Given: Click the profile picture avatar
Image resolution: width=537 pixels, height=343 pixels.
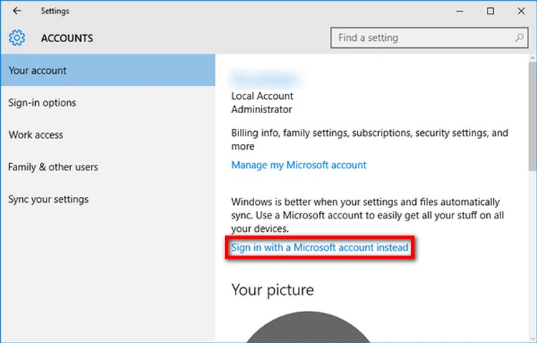Looking at the screenshot, I should click(308, 327).
